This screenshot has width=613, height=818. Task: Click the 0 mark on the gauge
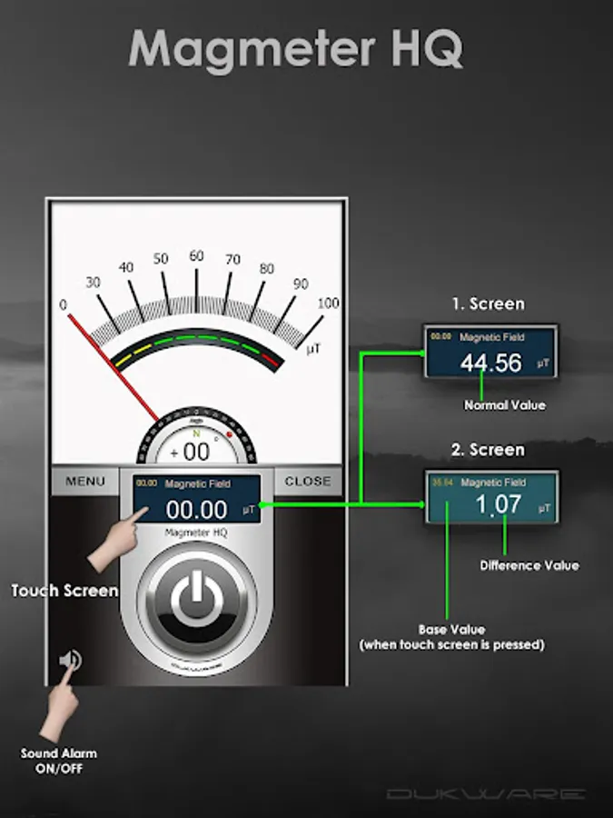pyautogui.click(x=63, y=304)
